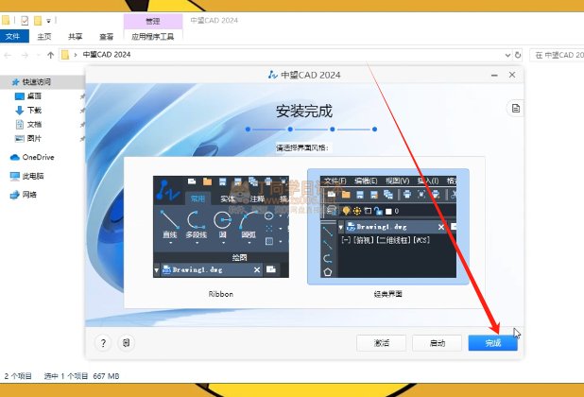Click the pin icon next to 文档
Screen dimensions: 584x397
[82, 125]
